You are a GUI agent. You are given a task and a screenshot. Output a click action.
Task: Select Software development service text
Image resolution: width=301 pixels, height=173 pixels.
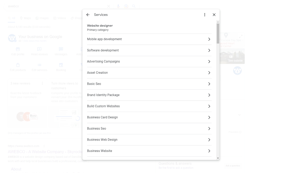click(x=103, y=50)
